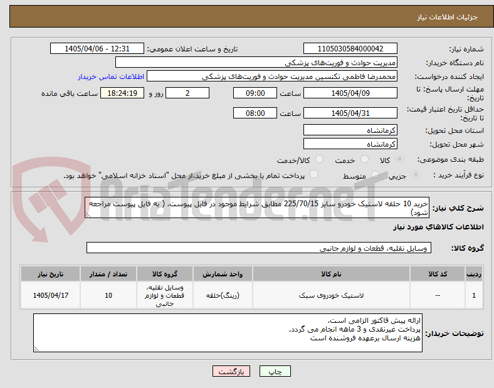Viewport: 494px width, 388px height.
Task: Click the واحد شمارش column header
Action: click(223, 274)
